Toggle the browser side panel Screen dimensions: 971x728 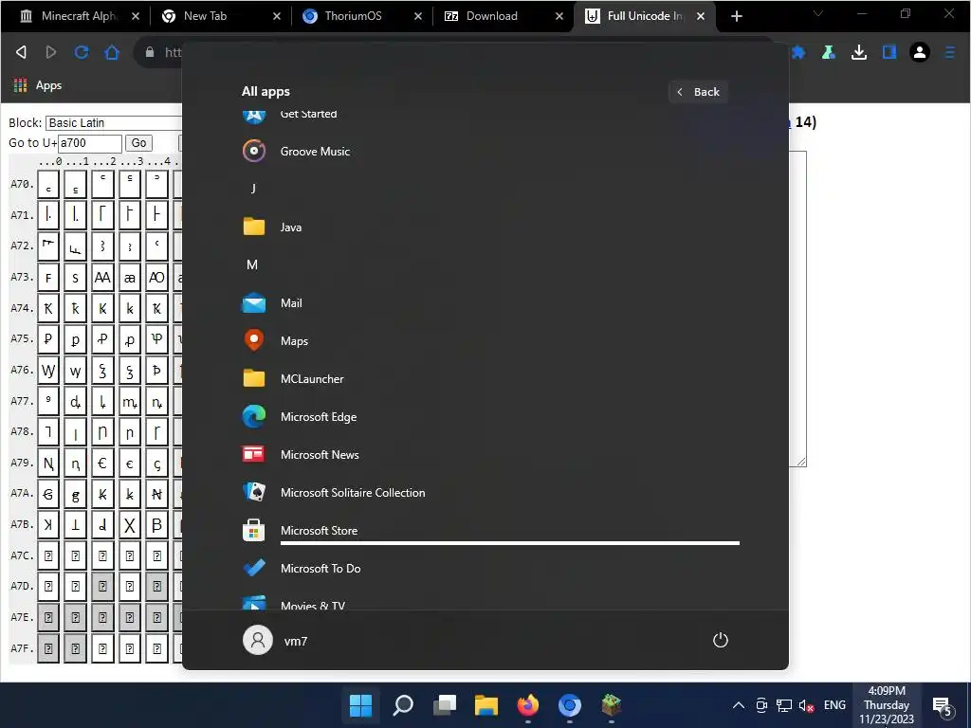click(x=889, y=53)
